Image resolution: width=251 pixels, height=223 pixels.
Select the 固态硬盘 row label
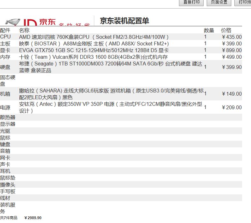coord(8,81)
